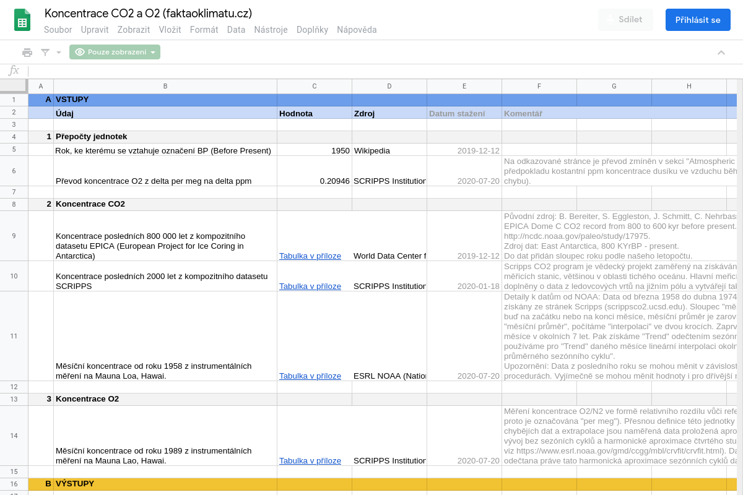Screen dimensions: 743x495
Task: Click the Přihlásit se button
Action: click(698, 20)
